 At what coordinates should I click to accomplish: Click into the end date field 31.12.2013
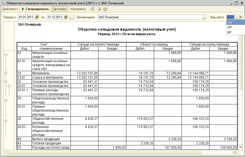click(55, 17)
